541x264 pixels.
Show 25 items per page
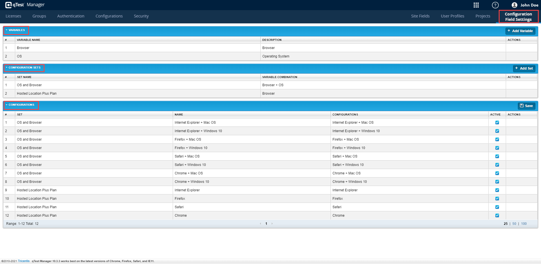pyautogui.click(x=506, y=224)
